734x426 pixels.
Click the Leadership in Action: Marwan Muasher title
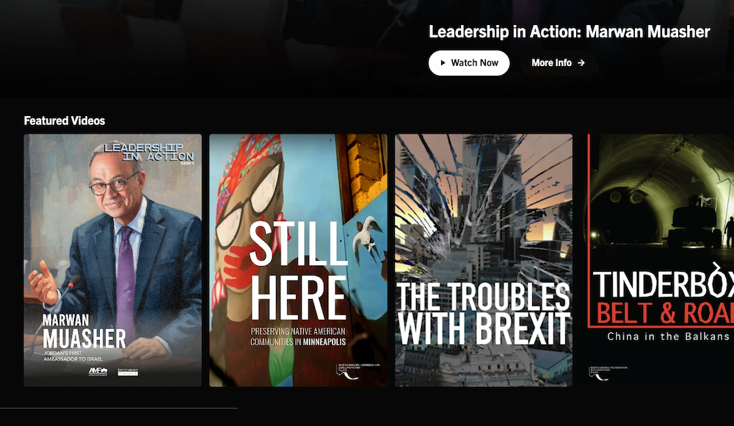[570, 32]
